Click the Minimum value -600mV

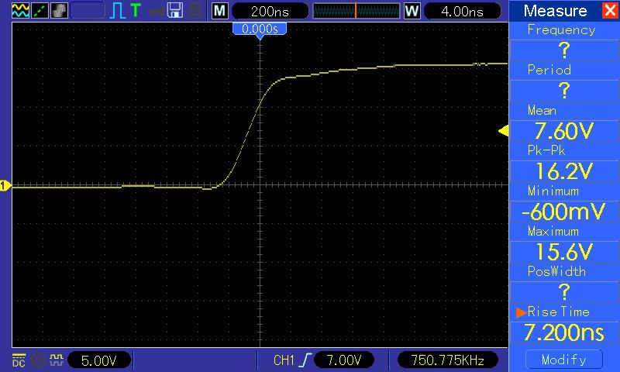564,211
